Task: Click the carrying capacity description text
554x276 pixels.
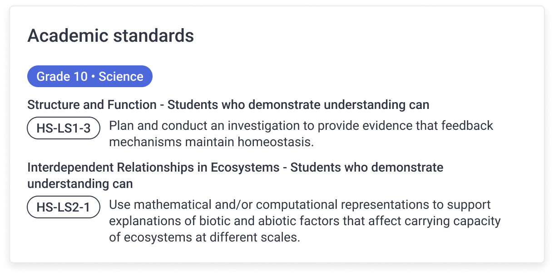Action: [305, 221]
